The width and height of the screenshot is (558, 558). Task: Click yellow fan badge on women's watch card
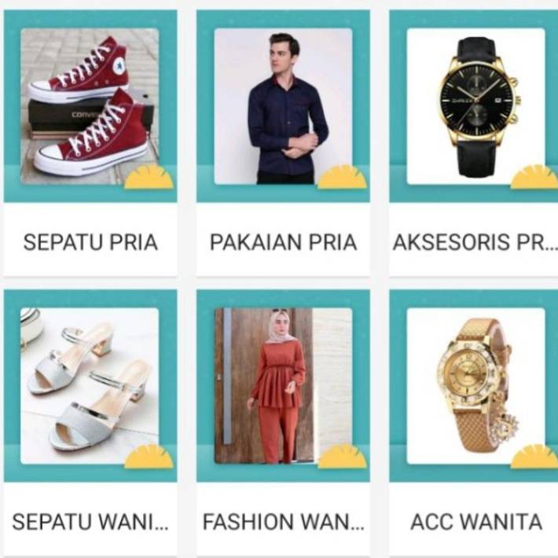point(534,456)
